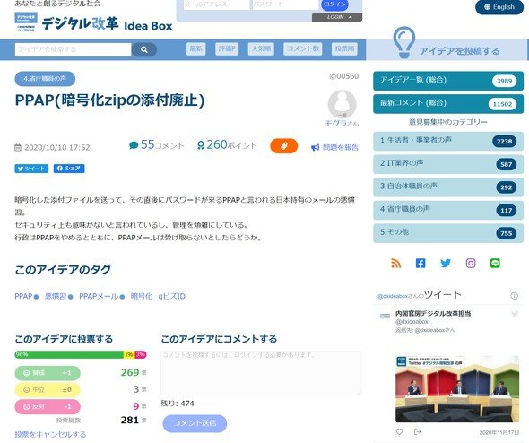Click モグラさん user avatar
Screen dimensions: 529x443
tap(342, 104)
